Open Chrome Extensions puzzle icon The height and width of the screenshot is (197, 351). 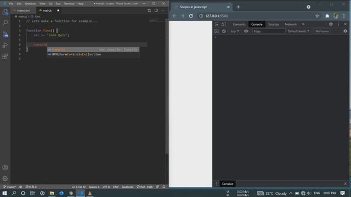point(327,16)
